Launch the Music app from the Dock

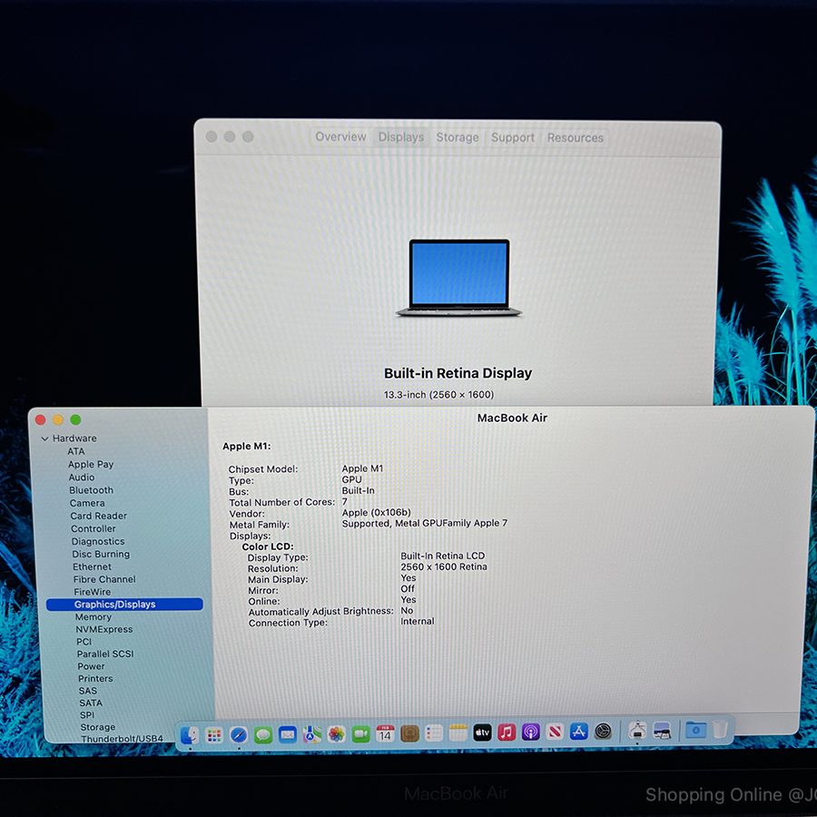pos(507,733)
